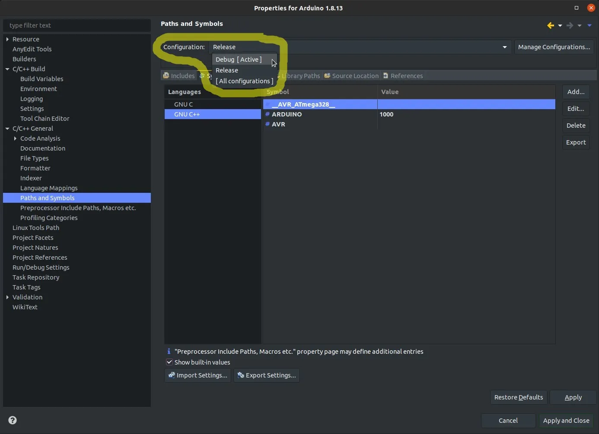Open Settings under C/C++ Build
Image resolution: width=599 pixels, height=434 pixels.
point(32,109)
